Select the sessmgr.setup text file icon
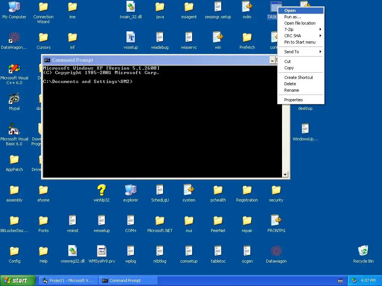This screenshot has height=286, width=382. click(x=218, y=7)
